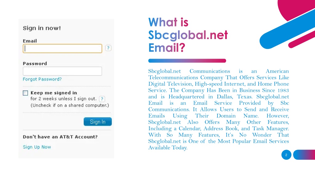This screenshot has height=177, width=315.
Task: Open the Forgot Password? link
Action: [x=42, y=79]
